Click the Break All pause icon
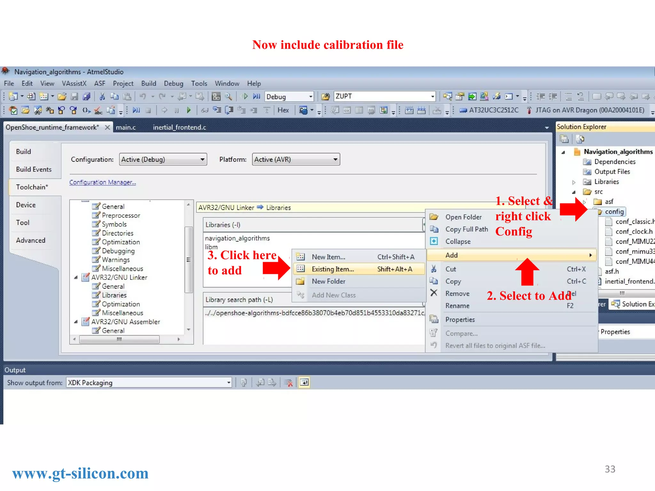Viewport: 655px width, 491px height. click(x=176, y=110)
